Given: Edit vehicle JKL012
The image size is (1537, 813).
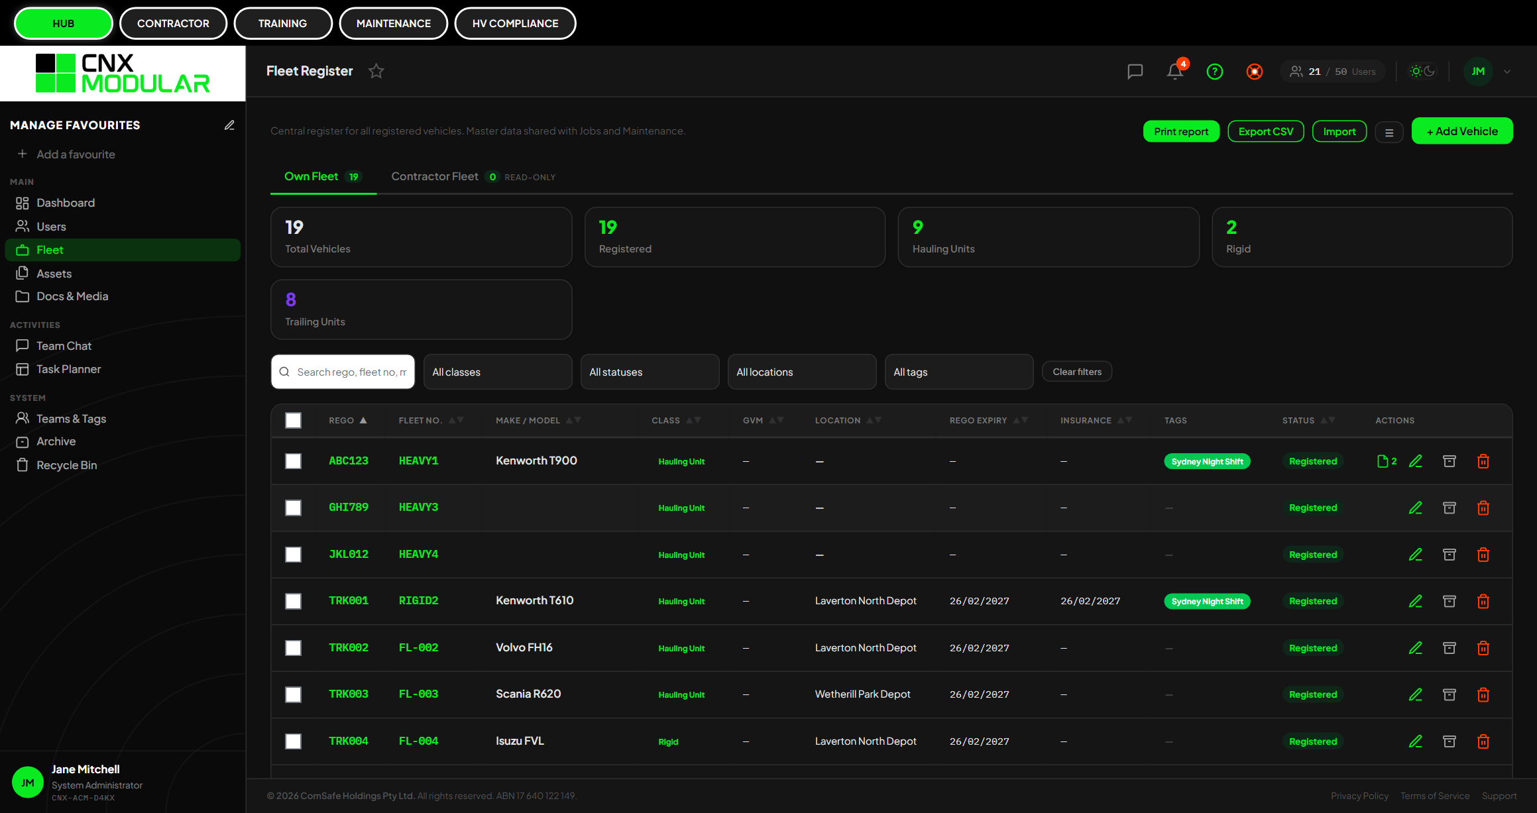Looking at the screenshot, I should click(x=1416, y=555).
